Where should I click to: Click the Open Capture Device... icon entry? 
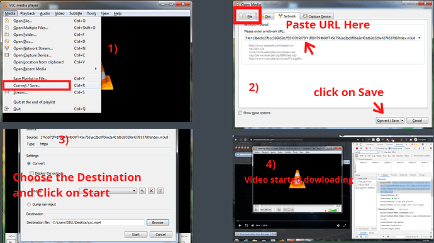(7, 55)
